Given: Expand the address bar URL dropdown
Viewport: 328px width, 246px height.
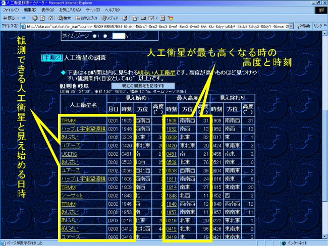Looking at the screenshot, I should [x=291, y=26].
